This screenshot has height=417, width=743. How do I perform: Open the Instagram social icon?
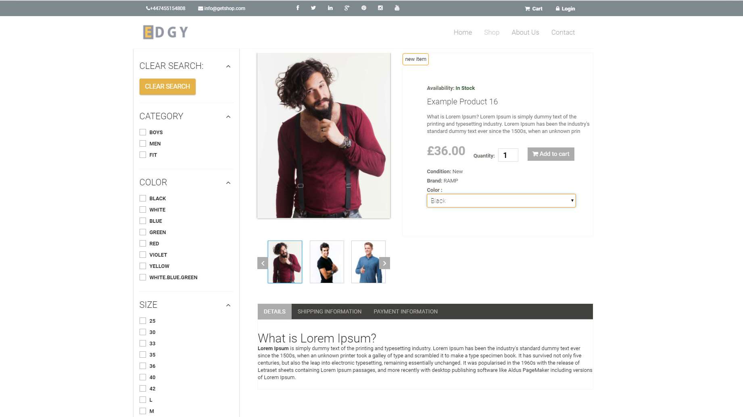[x=380, y=8]
